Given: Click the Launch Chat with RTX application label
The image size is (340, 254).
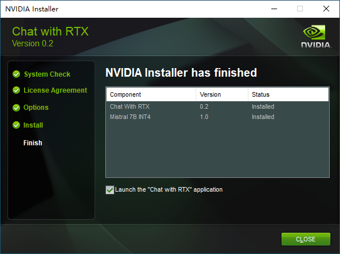Looking at the screenshot, I should pos(169,189).
